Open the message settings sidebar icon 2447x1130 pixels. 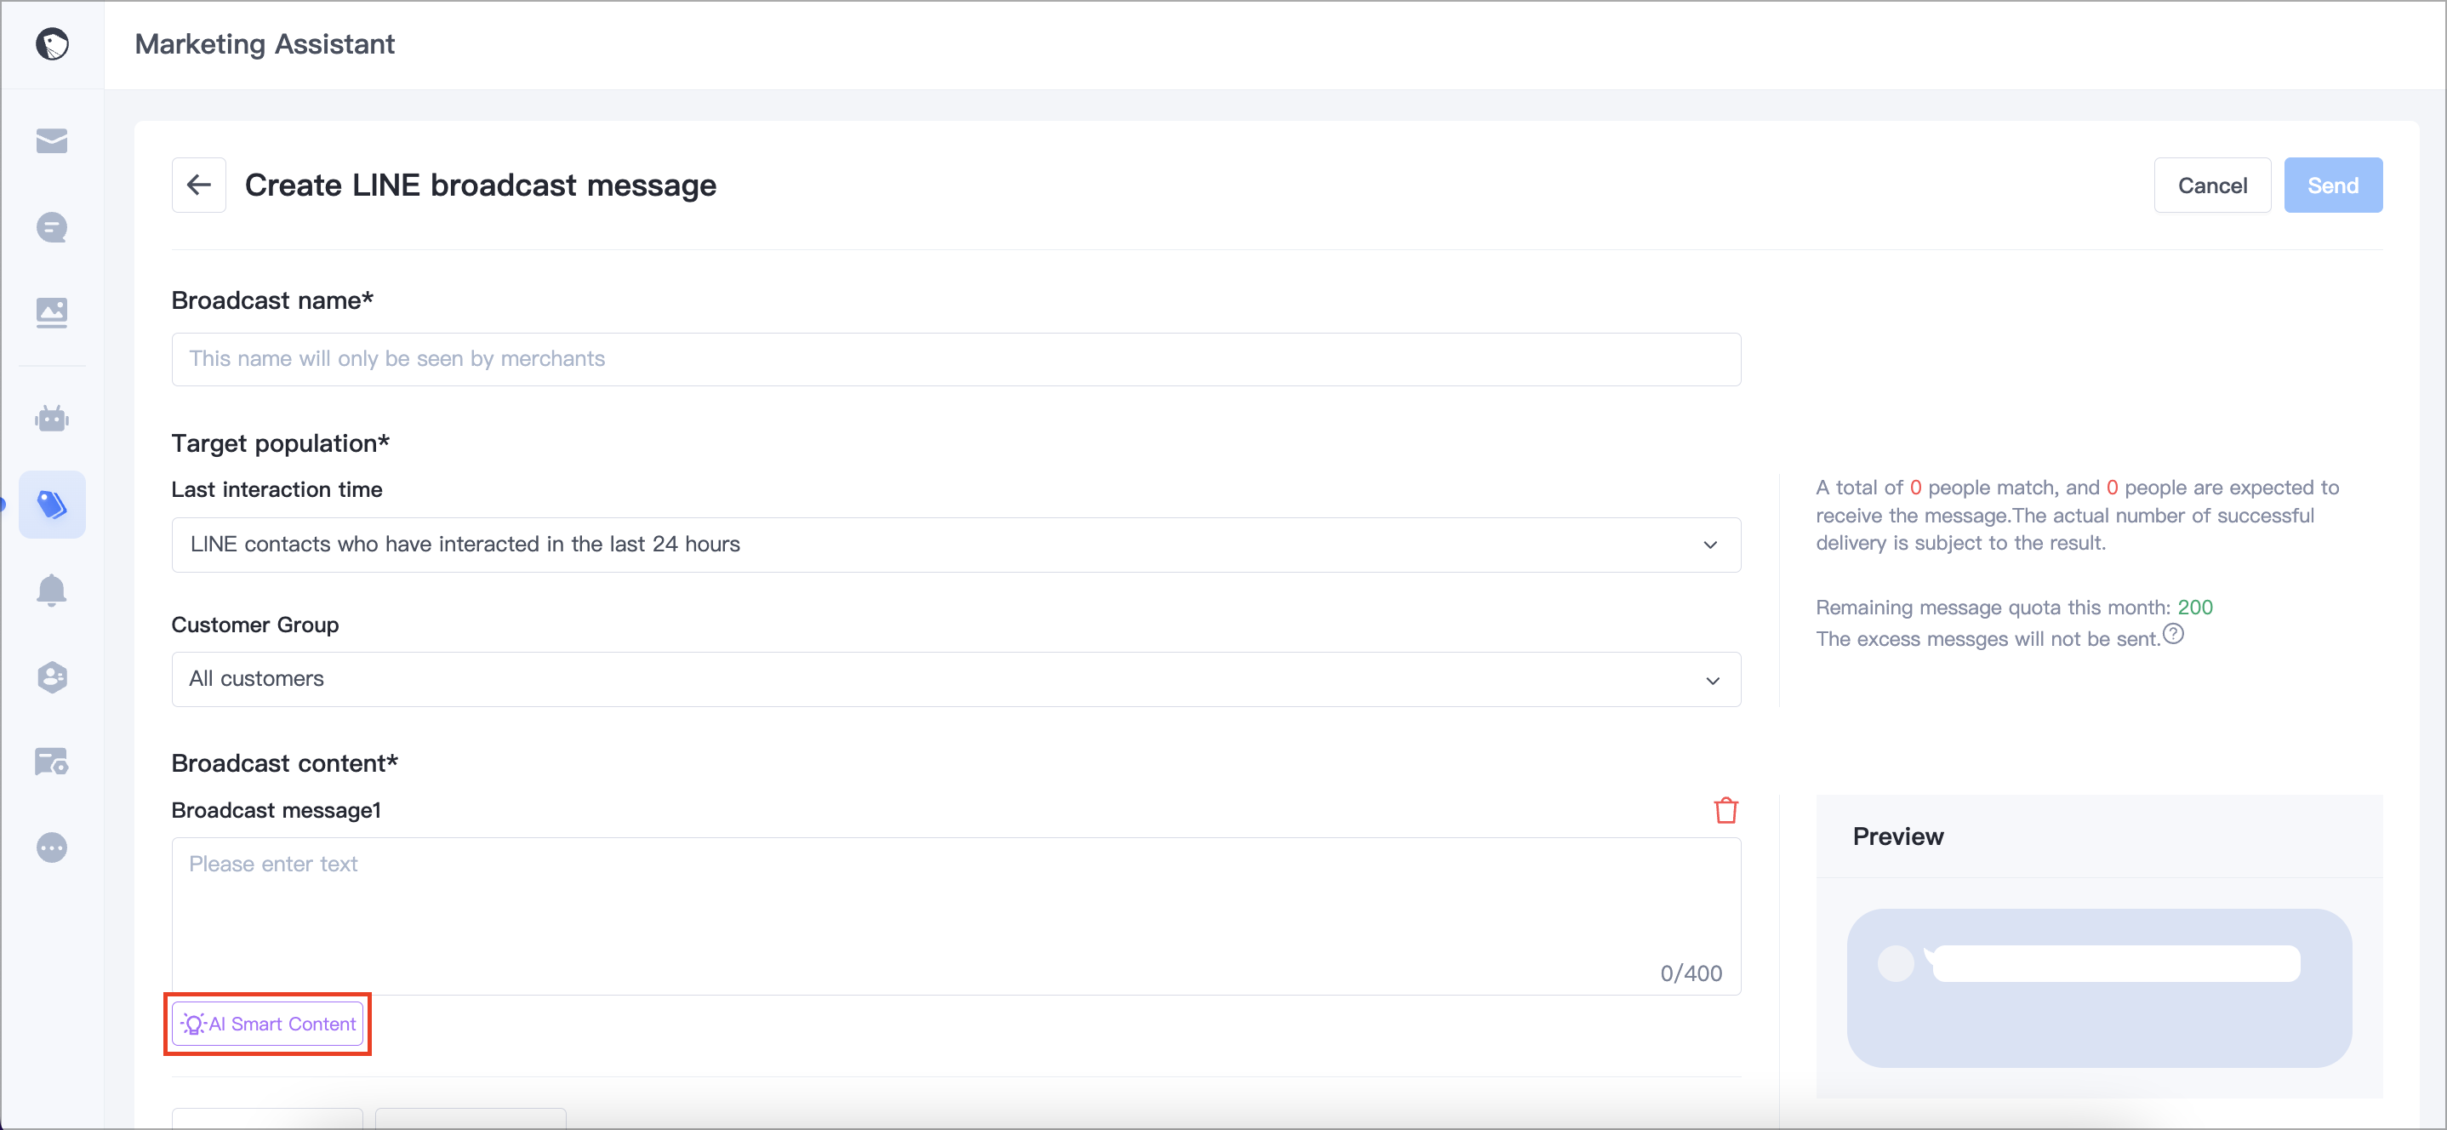click(52, 762)
